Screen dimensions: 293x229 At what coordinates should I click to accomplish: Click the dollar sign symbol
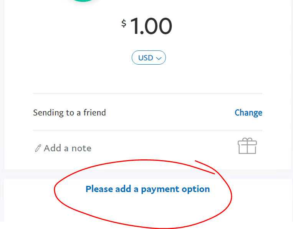tap(124, 23)
